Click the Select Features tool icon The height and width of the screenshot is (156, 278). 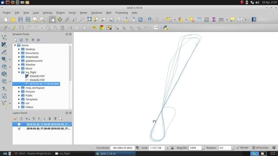(169, 19)
